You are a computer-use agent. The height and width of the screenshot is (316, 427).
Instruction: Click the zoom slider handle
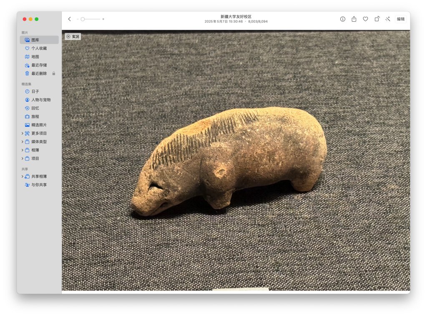click(83, 19)
